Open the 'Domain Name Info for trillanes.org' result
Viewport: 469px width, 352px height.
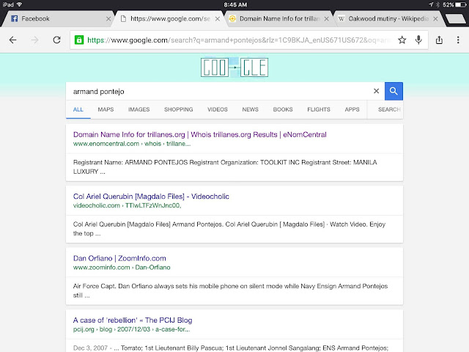[200, 135]
